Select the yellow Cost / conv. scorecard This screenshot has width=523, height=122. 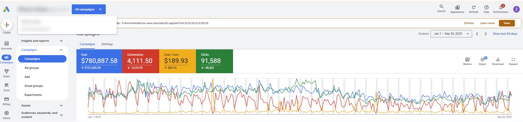tap(178, 61)
